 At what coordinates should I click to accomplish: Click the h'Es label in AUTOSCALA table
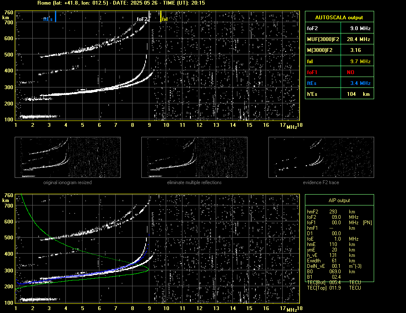coord(312,94)
